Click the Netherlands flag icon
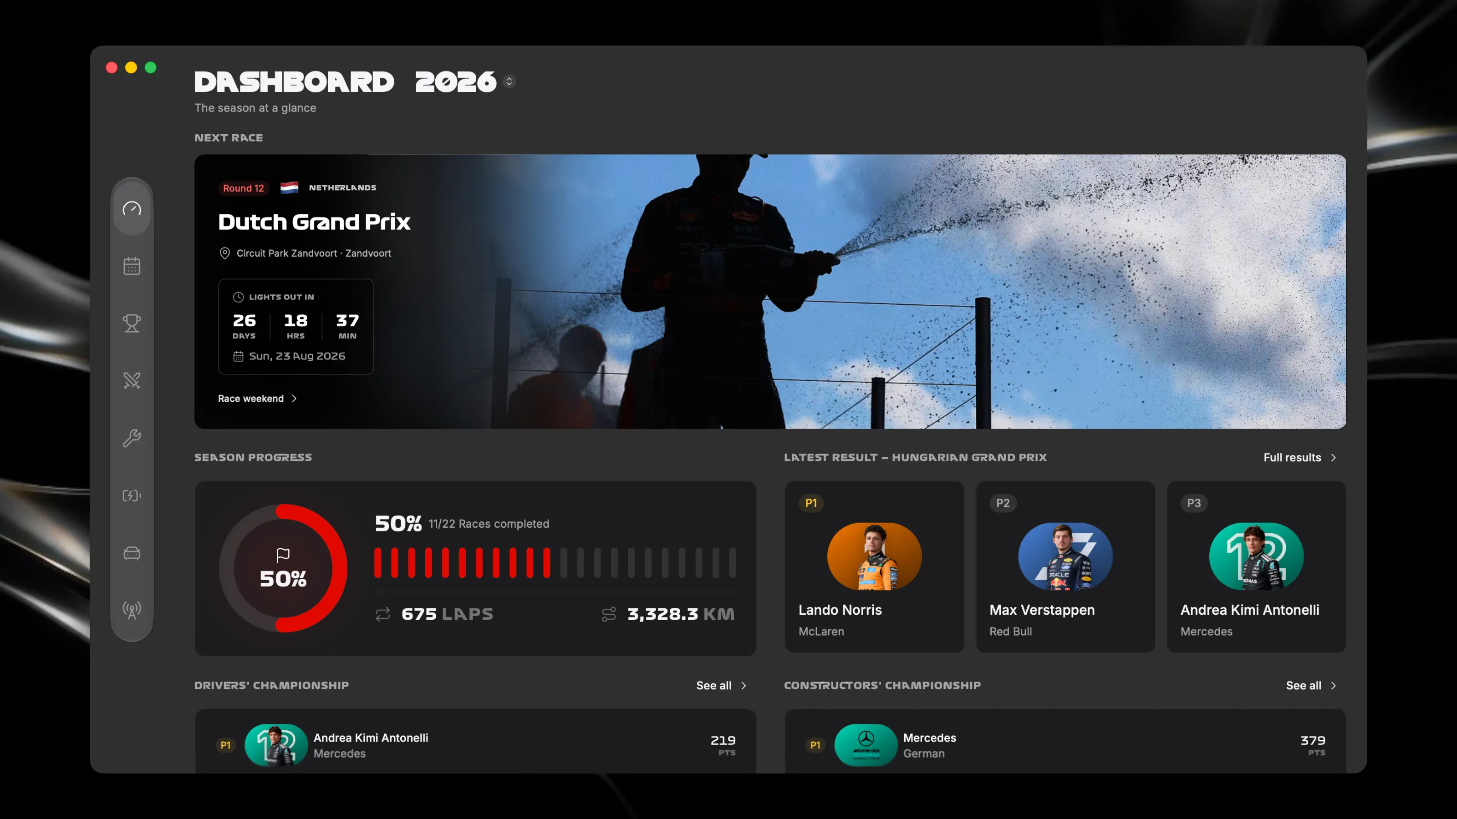 (289, 187)
